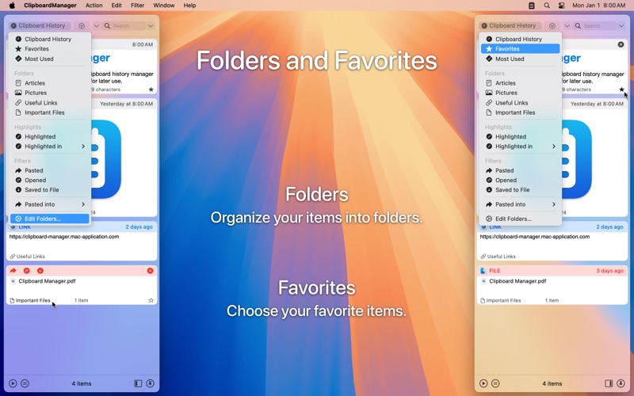Expand 'Highlighted in' submenu in right menu
The width and height of the screenshot is (634, 396).
coord(521,147)
